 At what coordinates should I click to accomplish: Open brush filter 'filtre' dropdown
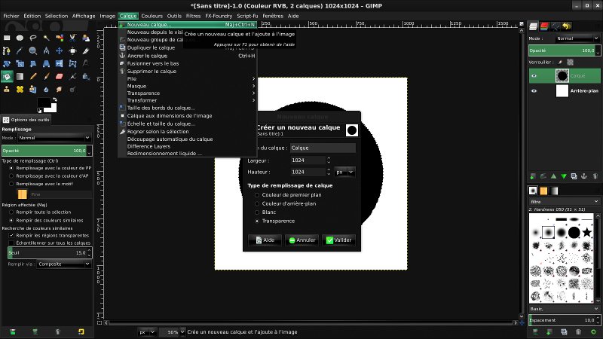[564, 201]
